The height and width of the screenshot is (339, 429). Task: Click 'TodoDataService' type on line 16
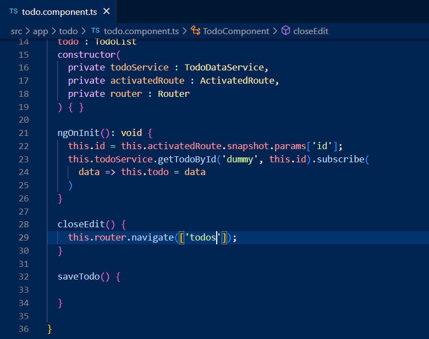[224, 67]
